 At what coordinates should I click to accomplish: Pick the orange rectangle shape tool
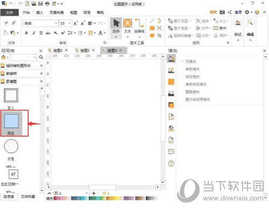[x=152, y=28]
